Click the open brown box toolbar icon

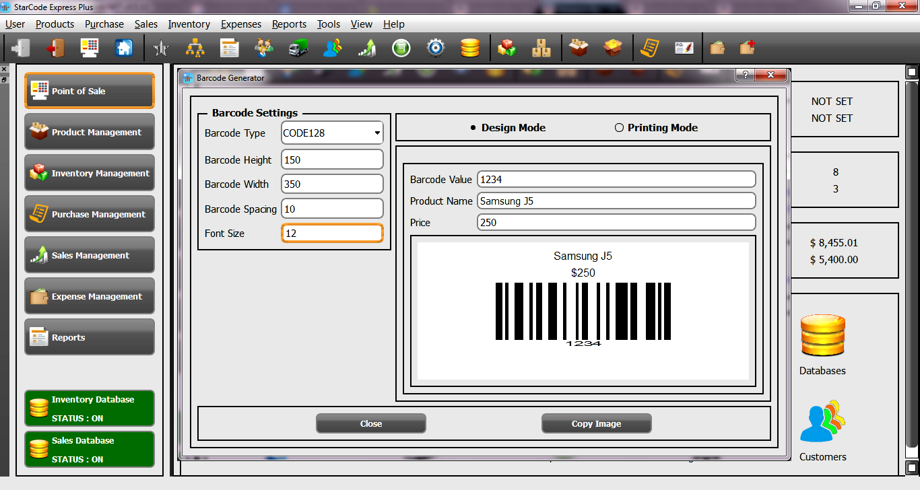579,48
